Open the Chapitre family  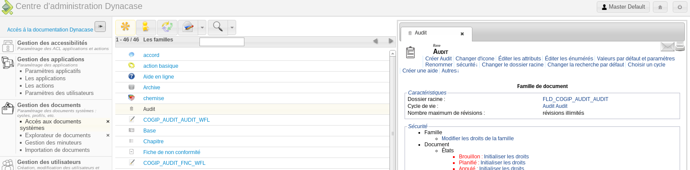(x=153, y=142)
